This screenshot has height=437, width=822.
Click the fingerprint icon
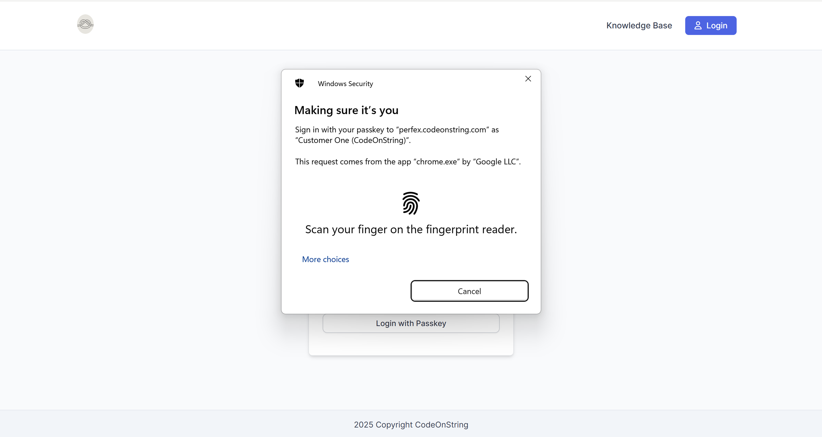pyautogui.click(x=411, y=203)
